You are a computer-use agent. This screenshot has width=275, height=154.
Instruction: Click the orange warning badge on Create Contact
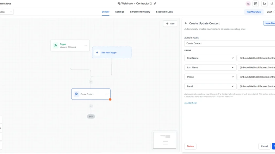[110, 99]
